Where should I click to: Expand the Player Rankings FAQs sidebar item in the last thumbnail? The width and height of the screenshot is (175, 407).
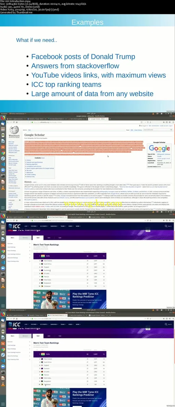click(19, 360)
